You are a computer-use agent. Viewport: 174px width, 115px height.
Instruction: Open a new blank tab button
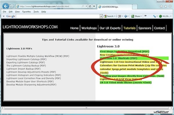tap(135, 7)
